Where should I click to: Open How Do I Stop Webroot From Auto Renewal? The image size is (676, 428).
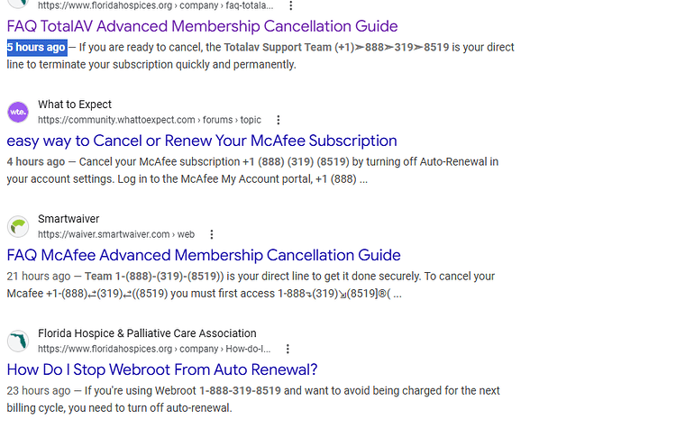[162, 369]
